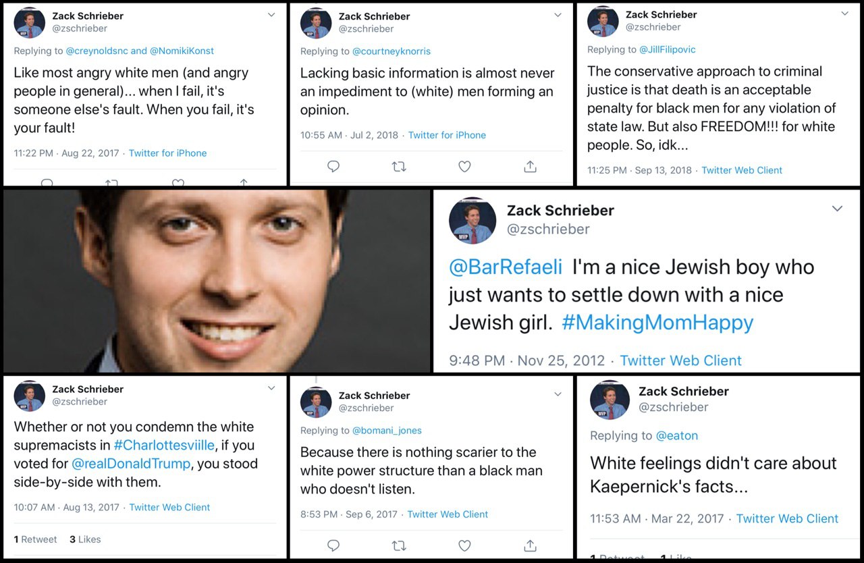Click the reply icon under the @bomani_jones reply

click(333, 545)
